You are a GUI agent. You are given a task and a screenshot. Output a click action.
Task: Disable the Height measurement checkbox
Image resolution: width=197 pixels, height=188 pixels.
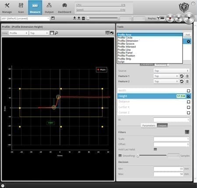(x=188, y=96)
